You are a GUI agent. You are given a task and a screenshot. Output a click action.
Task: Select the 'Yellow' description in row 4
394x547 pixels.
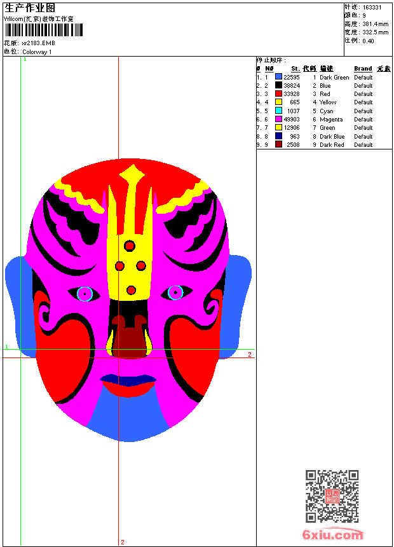click(x=328, y=102)
